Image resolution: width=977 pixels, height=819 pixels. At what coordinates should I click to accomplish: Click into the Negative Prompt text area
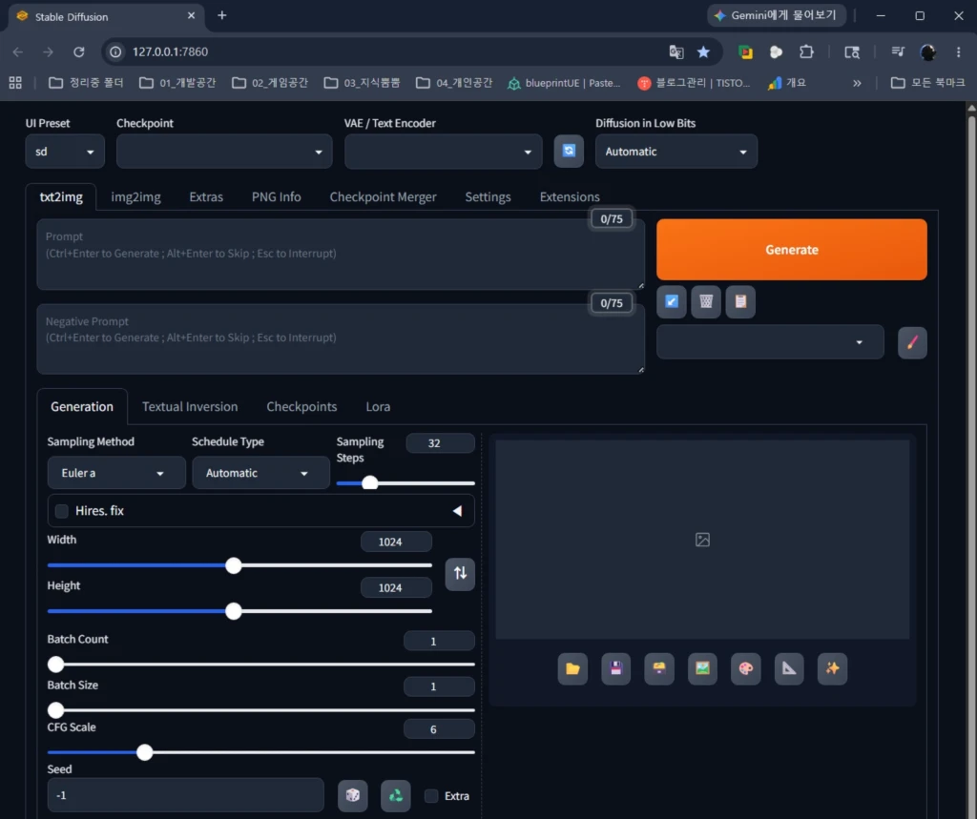click(341, 338)
